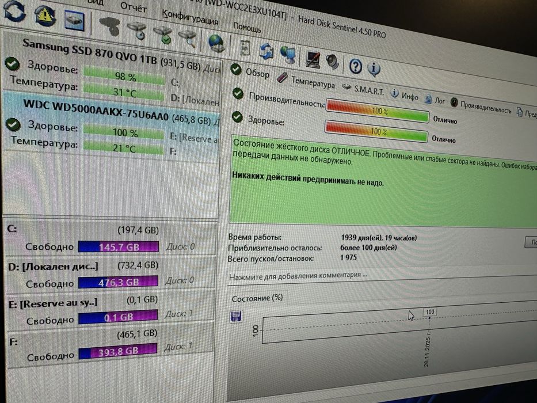This screenshot has width=537, height=403.
Task: Open the Производительность tab
Action: click(x=481, y=106)
